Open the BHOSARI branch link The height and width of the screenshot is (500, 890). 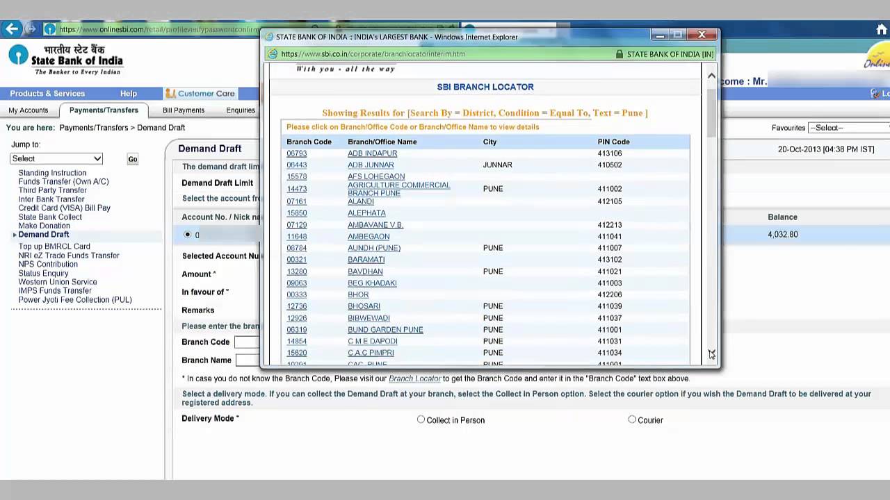[x=364, y=306]
